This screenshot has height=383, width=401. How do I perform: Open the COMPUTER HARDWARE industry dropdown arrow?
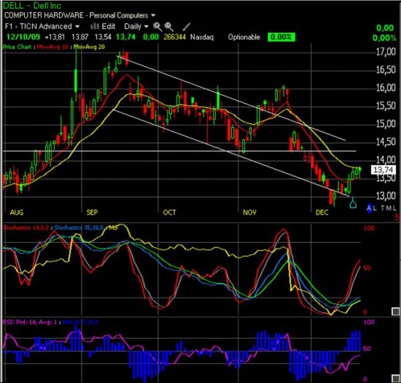(153, 15)
